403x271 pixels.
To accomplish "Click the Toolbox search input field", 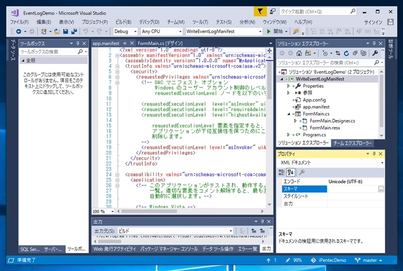I will click(49, 52).
